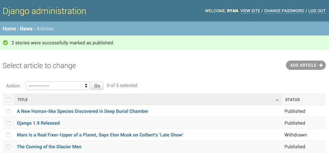The width and height of the screenshot is (329, 153).
Task: Click the Django administration title
Action: [44, 11]
